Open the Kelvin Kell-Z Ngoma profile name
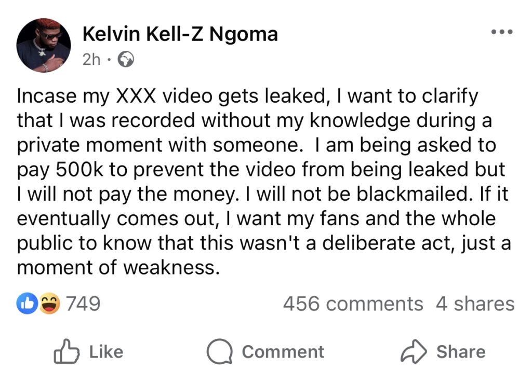 tap(180, 34)
